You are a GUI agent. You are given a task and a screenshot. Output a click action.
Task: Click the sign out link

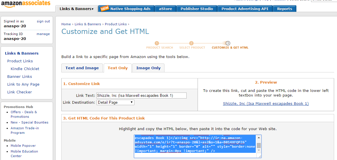[x=43, y=21]
